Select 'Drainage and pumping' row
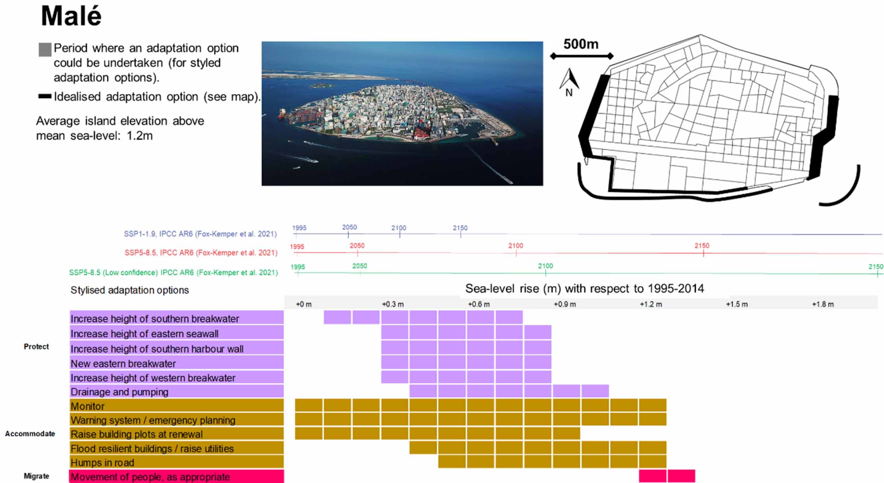The image size is (884, 483). [x=176, y=391]
